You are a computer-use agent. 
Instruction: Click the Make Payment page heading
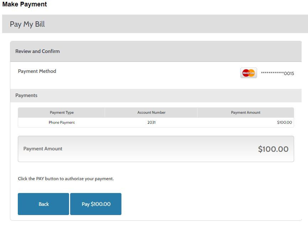coord(25,5)
